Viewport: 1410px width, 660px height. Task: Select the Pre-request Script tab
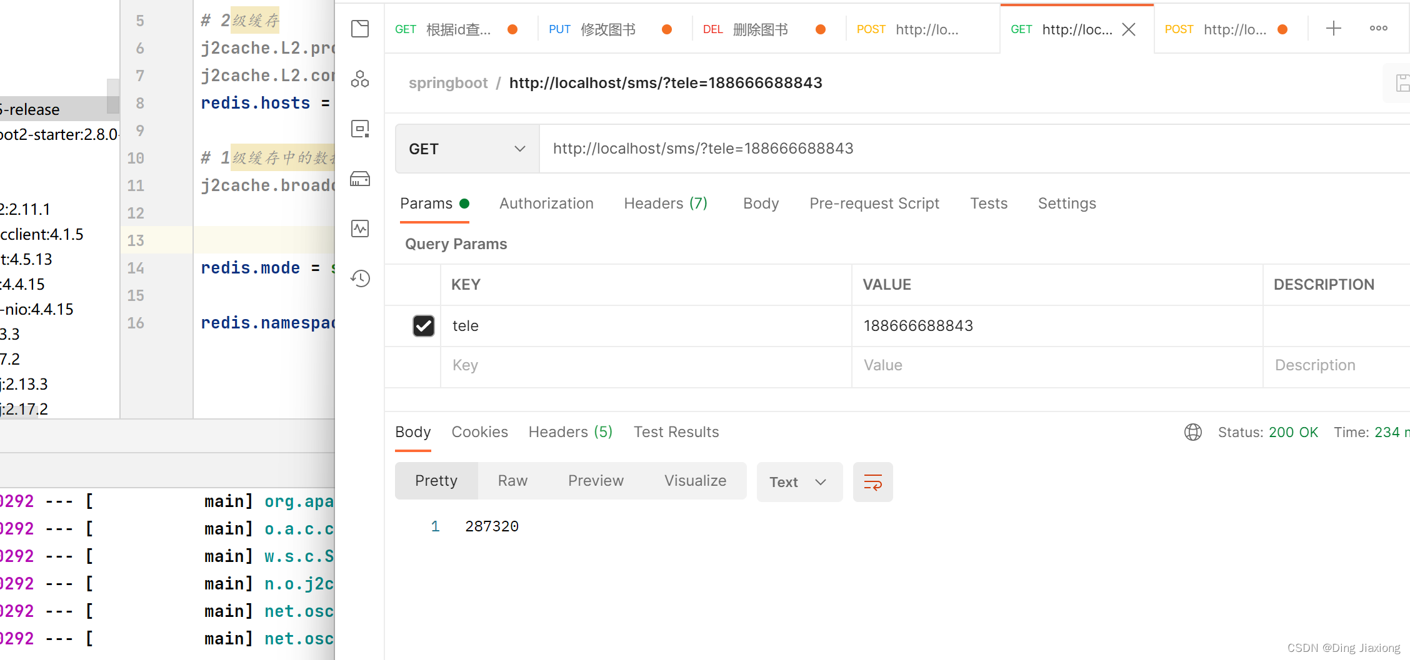click(874, 204)
